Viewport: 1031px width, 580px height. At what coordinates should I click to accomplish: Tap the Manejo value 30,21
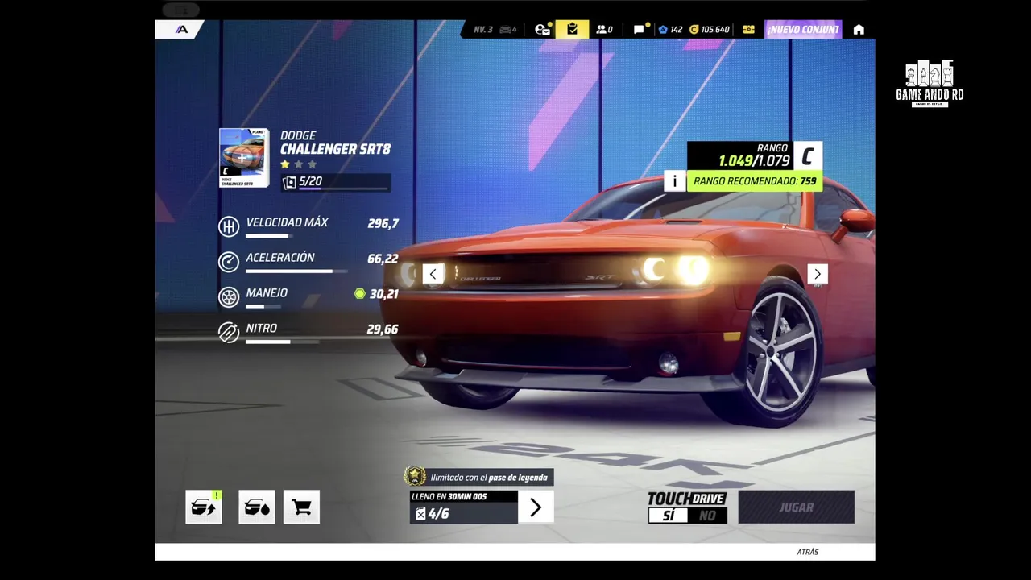383,294
